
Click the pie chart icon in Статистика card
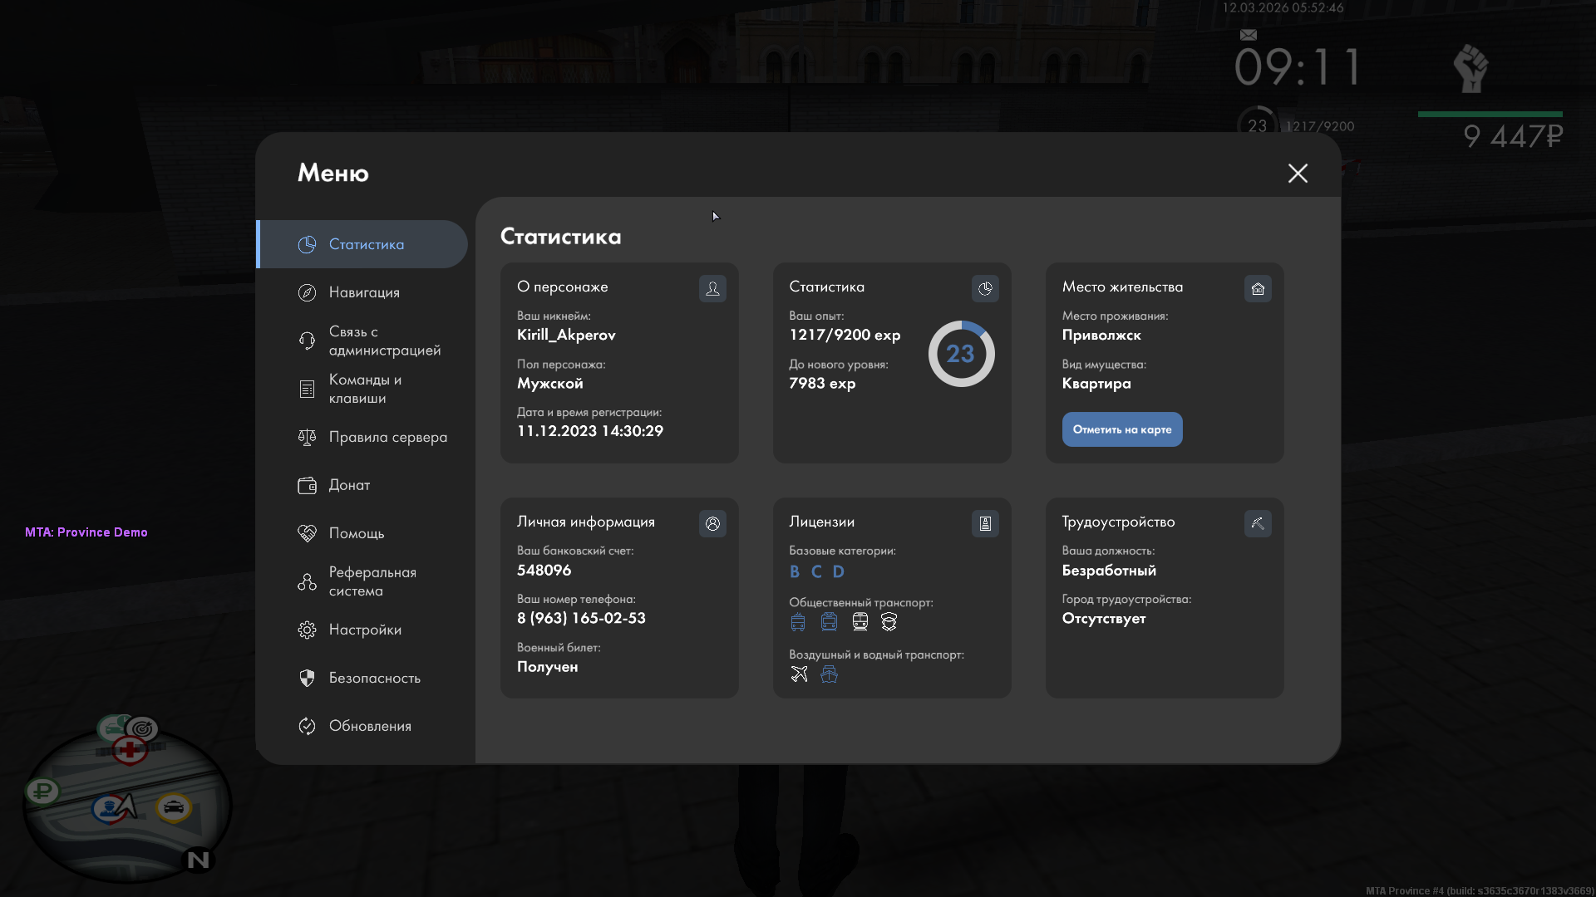985,289
